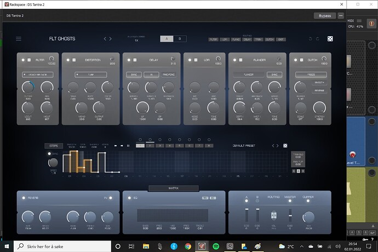This screenshot has width=378, height=252.
Task: Click the Delay mix mini knob
Action: tap(173, 59)
